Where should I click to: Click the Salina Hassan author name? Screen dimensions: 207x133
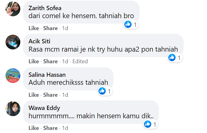point(47,75)
